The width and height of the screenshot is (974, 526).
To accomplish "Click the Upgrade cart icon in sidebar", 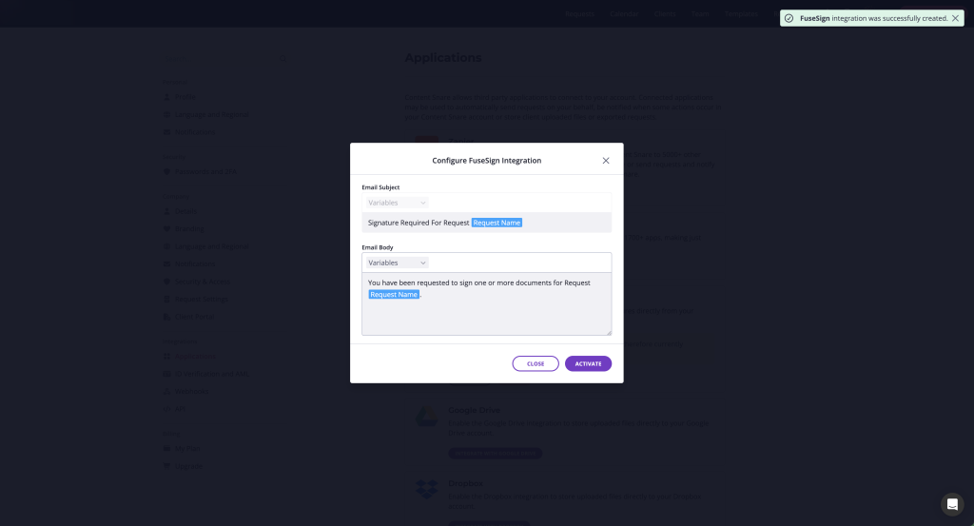I will click(166, 466).
